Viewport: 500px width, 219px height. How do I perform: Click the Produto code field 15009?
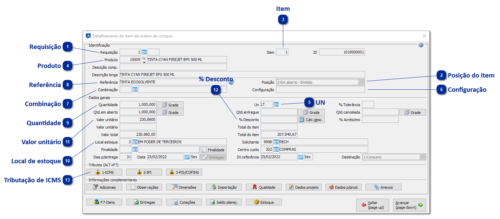(131, 60)
